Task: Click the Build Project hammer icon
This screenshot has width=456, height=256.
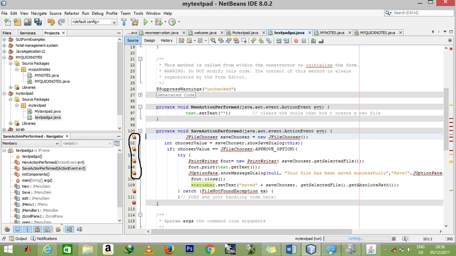Action: (124, 22)
